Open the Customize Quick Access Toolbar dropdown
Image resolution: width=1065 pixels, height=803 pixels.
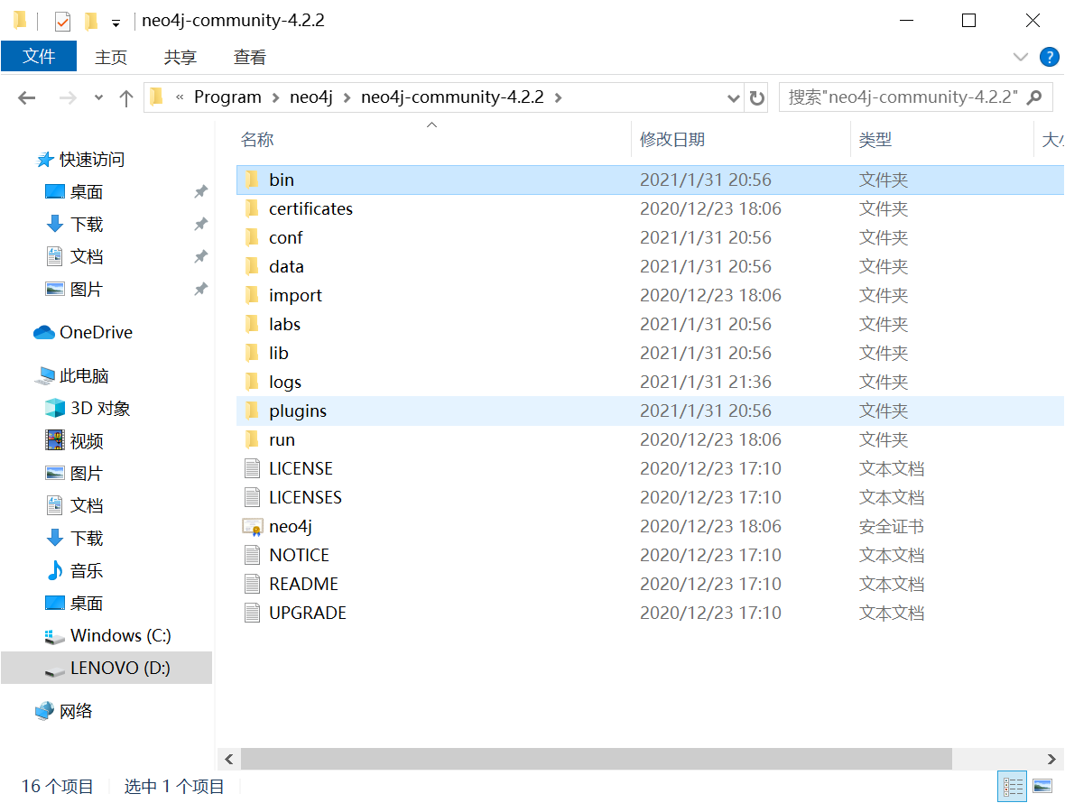(x=116, y=23)
